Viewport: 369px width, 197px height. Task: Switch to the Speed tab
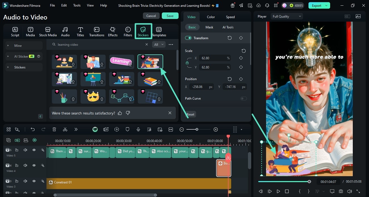click(230, 17)
